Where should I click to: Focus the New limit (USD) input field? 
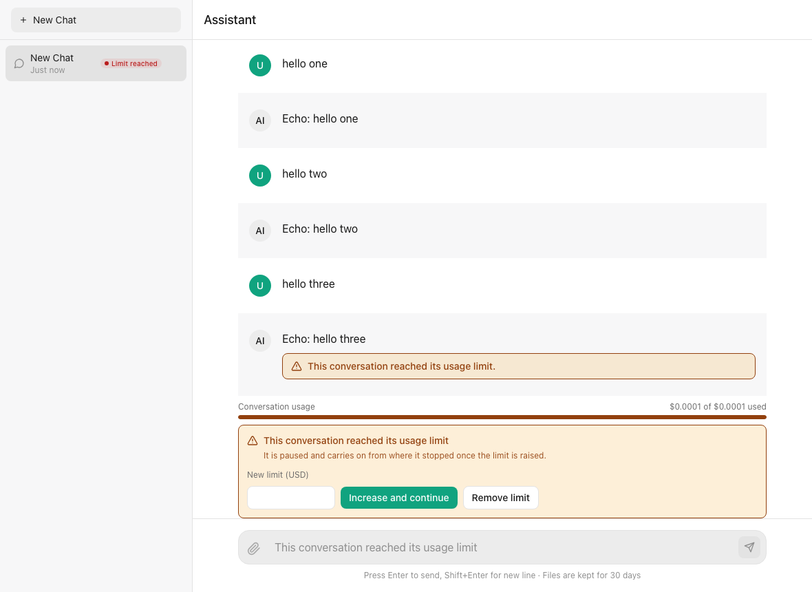[291, 498]
